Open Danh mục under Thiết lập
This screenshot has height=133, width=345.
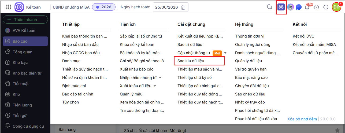(x=71, y=61)
